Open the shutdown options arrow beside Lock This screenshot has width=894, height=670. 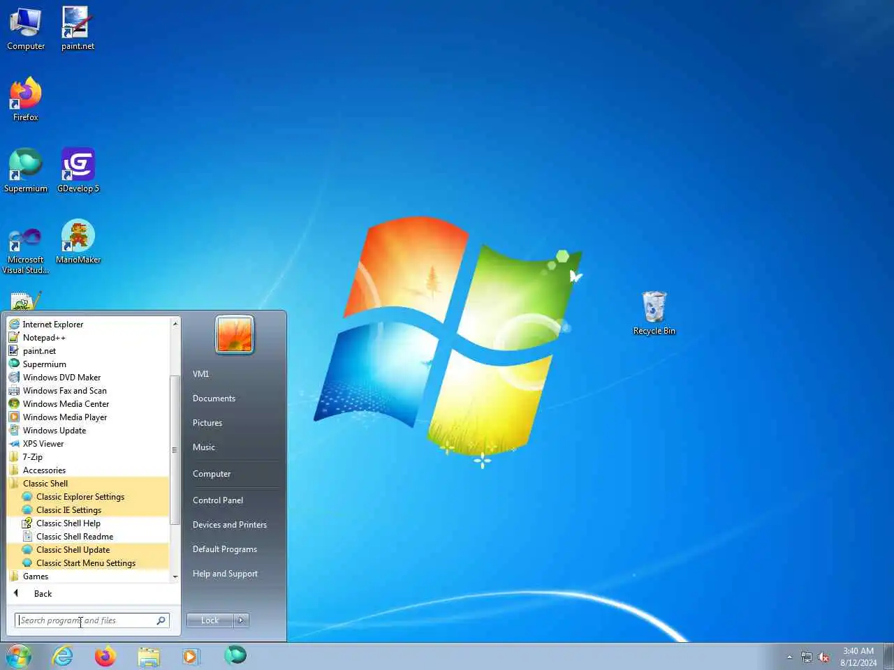(x=241, y=620)
